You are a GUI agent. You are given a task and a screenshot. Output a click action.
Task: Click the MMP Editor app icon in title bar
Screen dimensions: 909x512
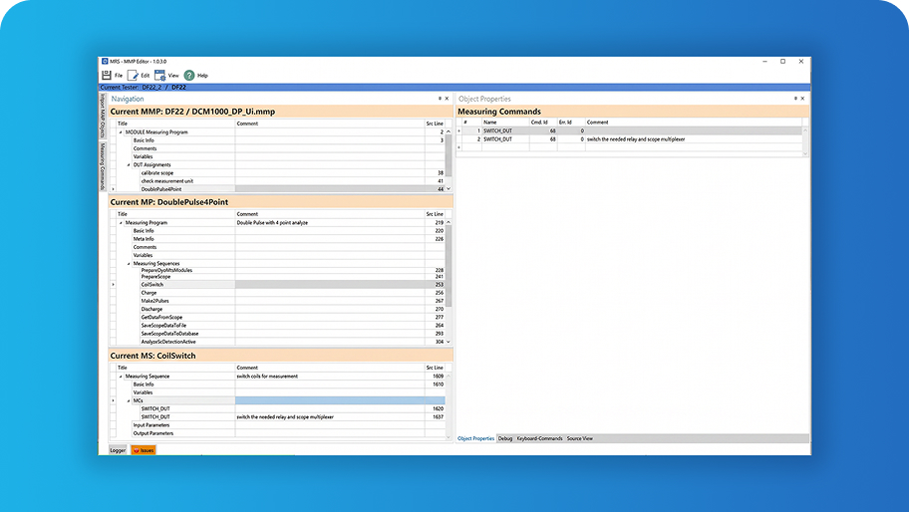click(105, 61)
